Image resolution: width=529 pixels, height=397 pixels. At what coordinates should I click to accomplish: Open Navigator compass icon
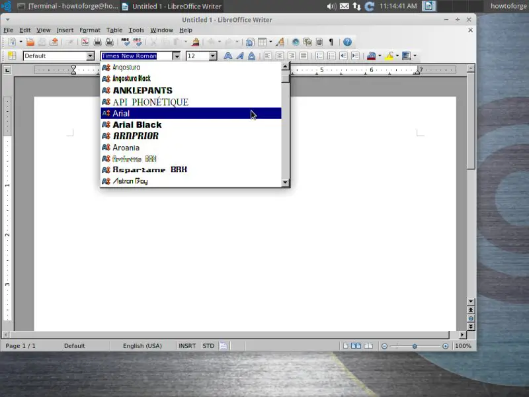tap(296, 42)
